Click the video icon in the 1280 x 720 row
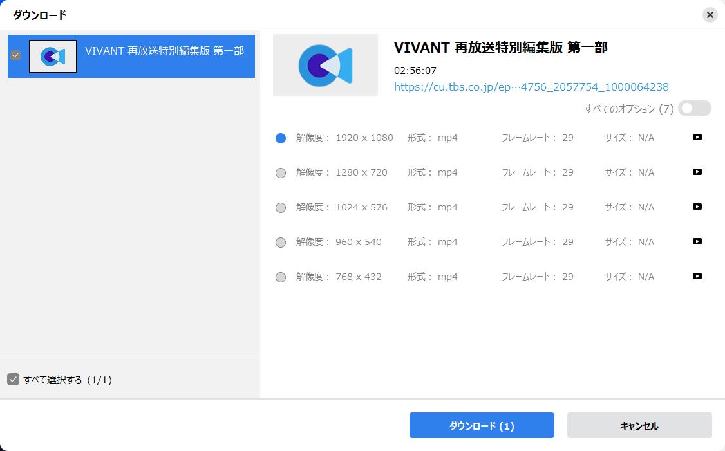This screenshot has width=725, height=451. coord(697,172)
